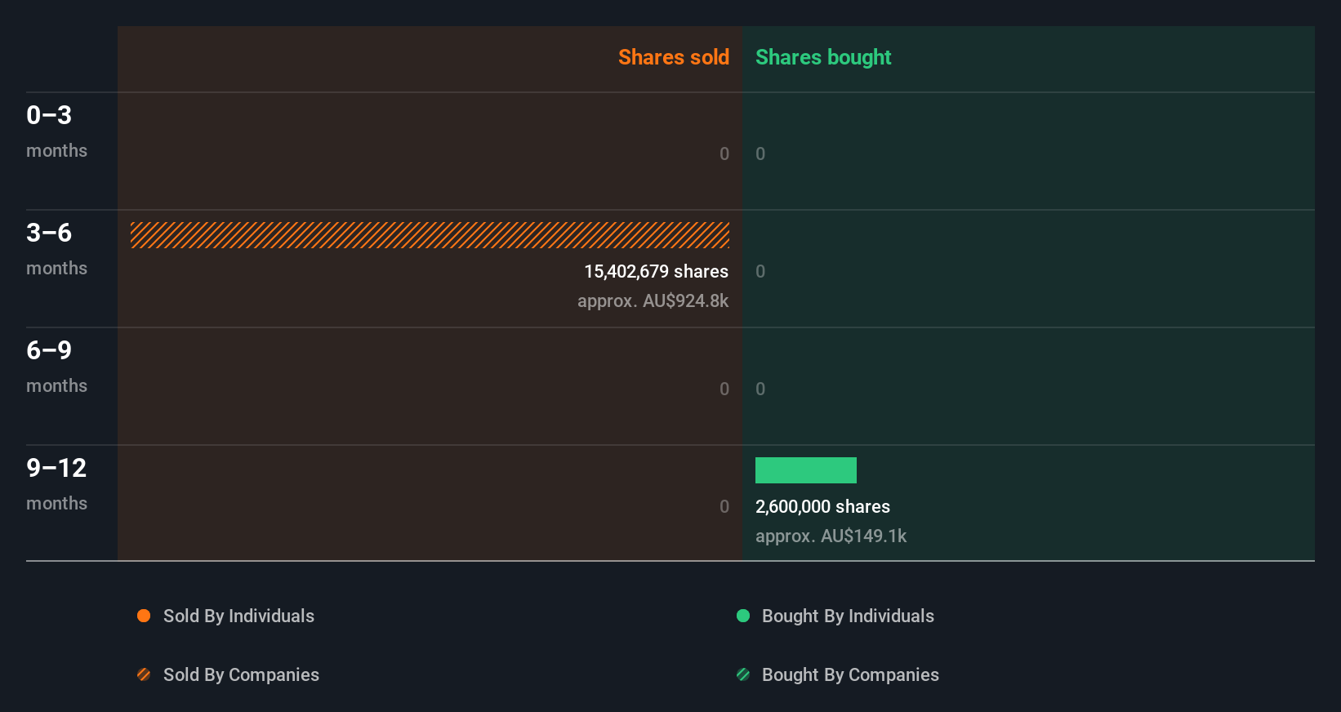Toggle the Bought By Individuals legend label
Viewport: 1341px width, 712px height.
(848, 616)
